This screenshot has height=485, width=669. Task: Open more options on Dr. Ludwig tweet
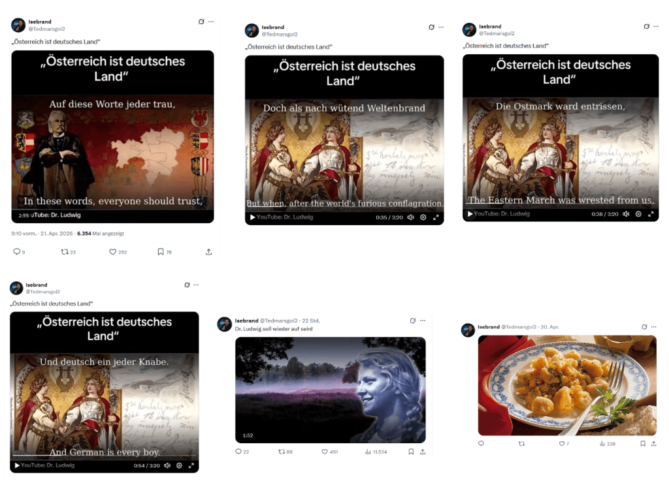pos(423,321)
